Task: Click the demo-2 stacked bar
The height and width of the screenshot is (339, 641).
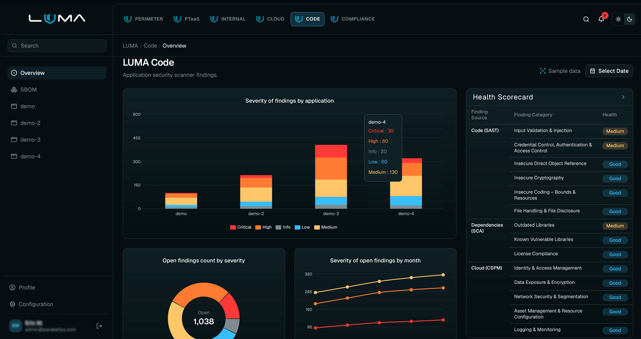Action: [x=256, y=192]
